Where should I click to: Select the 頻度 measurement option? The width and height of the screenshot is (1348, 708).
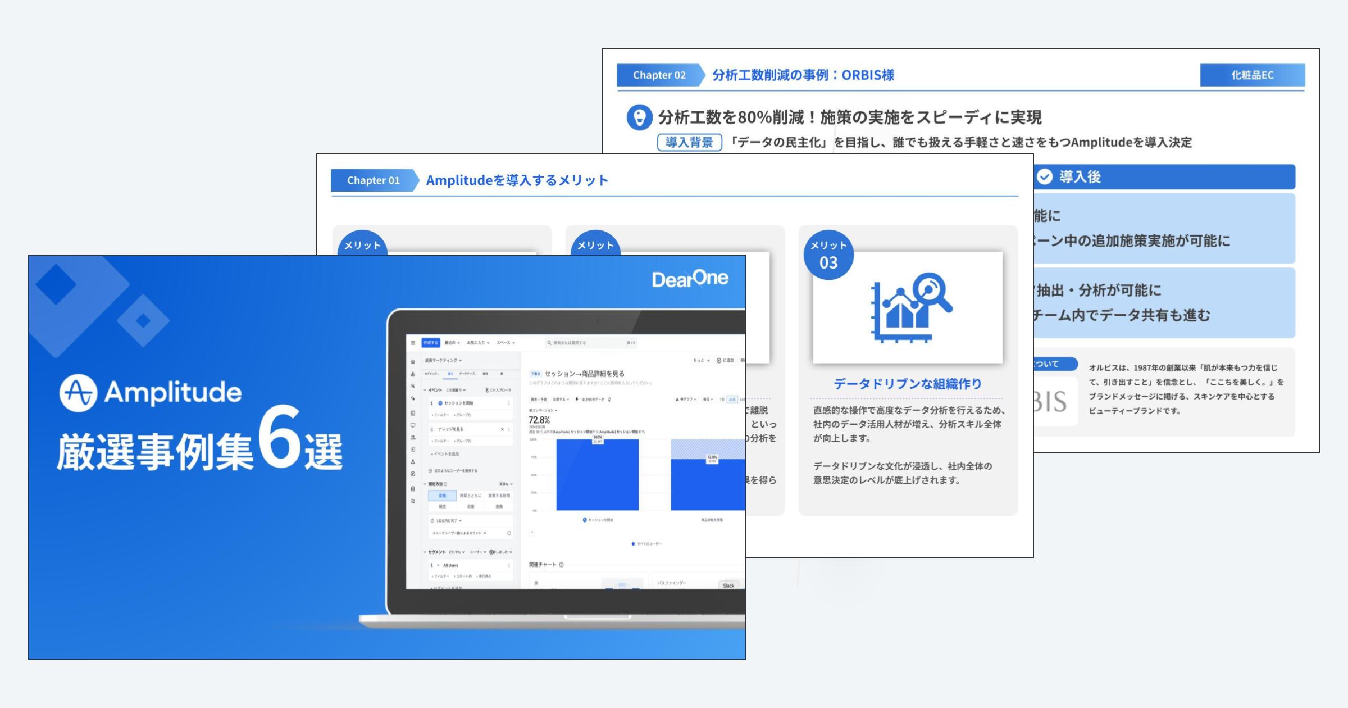coord(442,506)
